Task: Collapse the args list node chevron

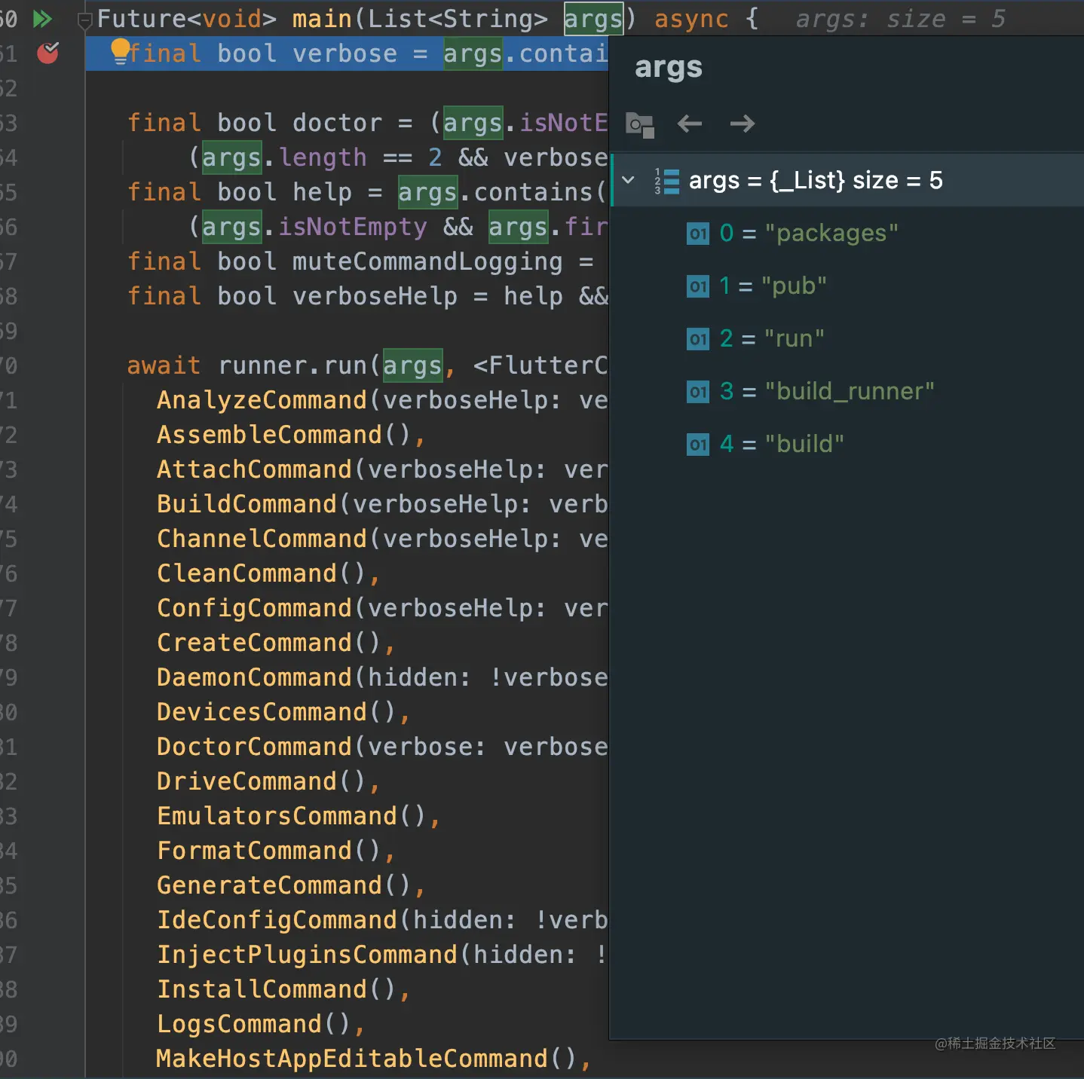Action: coord(628,180)
